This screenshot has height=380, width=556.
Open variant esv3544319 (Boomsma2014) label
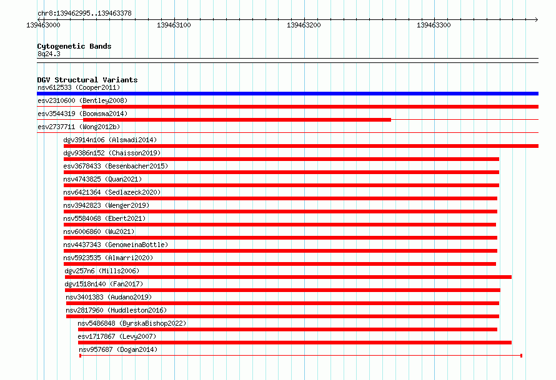[82, 114]
